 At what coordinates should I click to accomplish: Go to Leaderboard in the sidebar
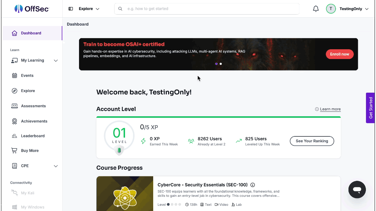click(32, 136)
